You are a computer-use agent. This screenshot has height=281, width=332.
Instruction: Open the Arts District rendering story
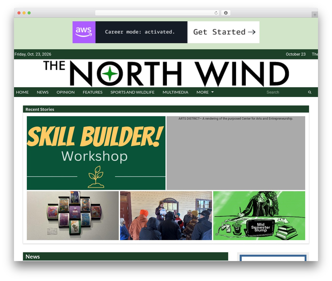[x=236, y=153]
